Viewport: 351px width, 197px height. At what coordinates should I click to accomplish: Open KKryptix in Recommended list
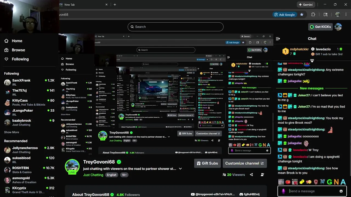29,190
